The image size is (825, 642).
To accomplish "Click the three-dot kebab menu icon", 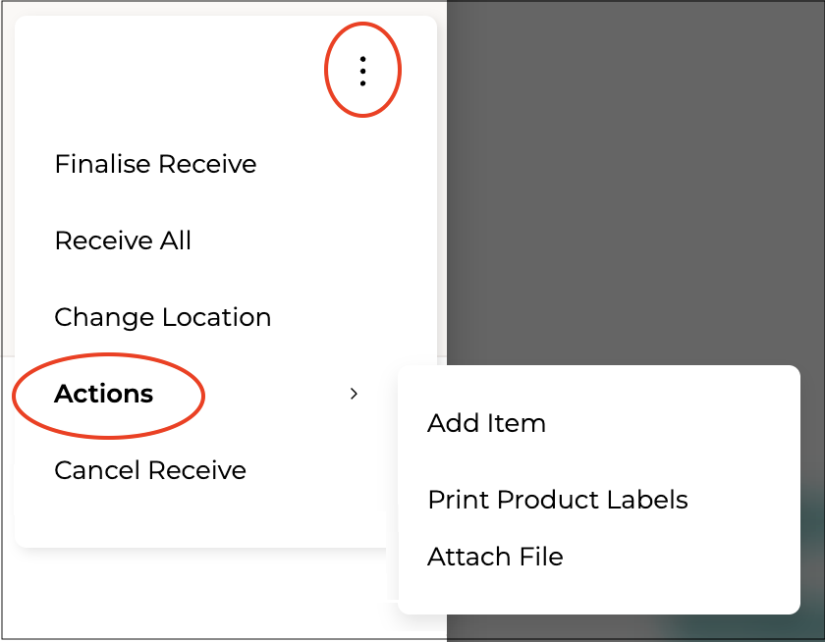I will (362, 71).
